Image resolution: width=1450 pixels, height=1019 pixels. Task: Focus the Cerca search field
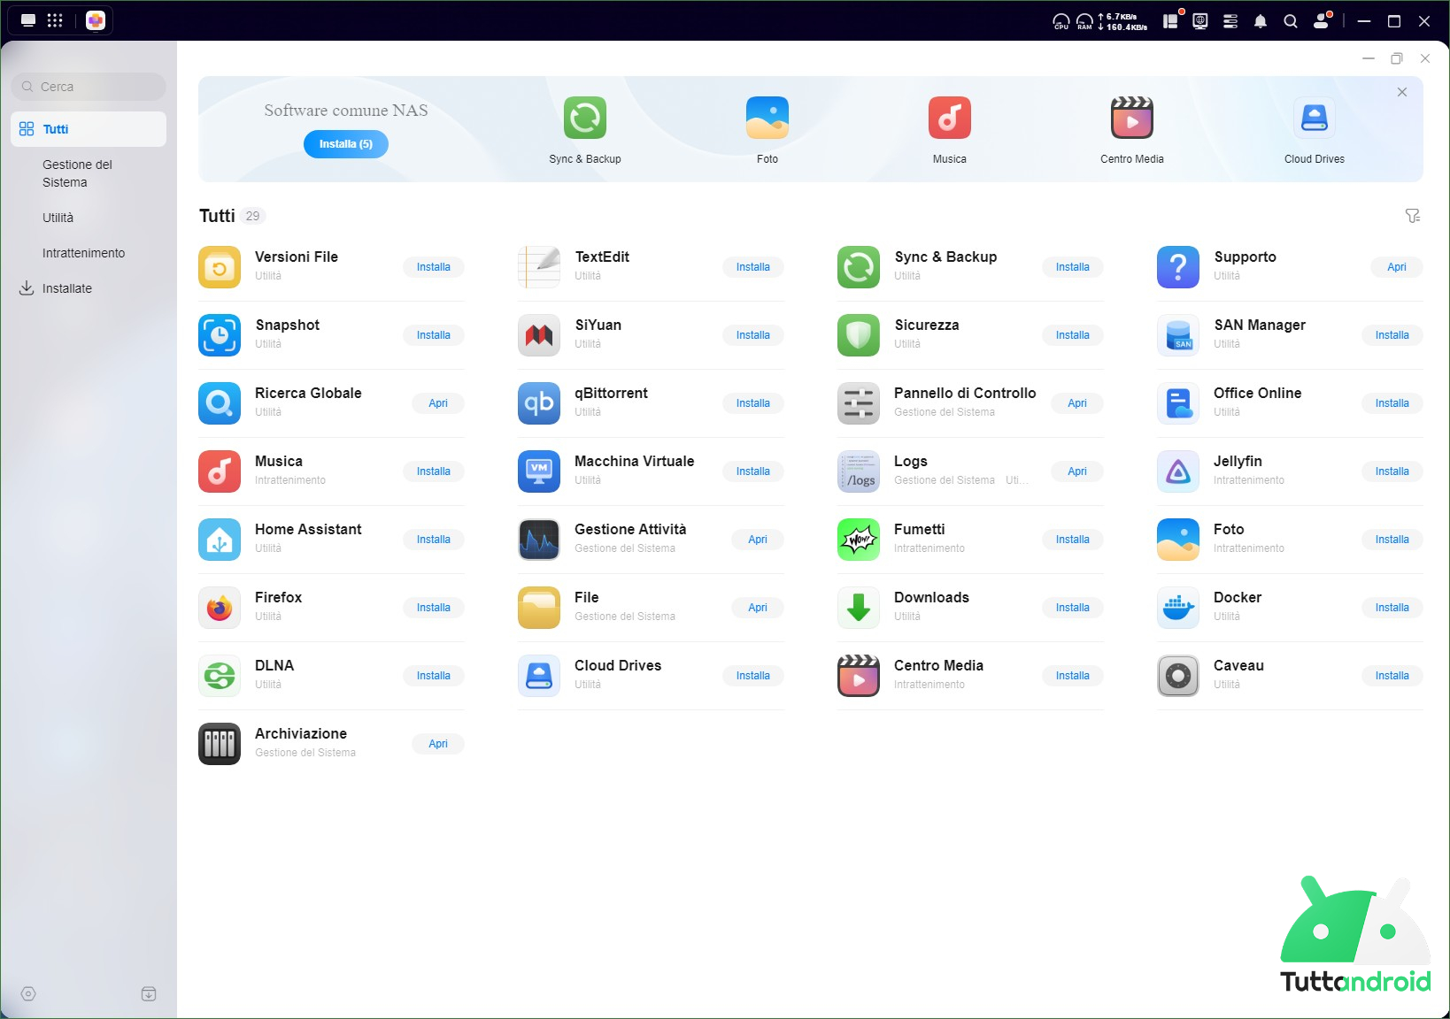tap(89, 87)
